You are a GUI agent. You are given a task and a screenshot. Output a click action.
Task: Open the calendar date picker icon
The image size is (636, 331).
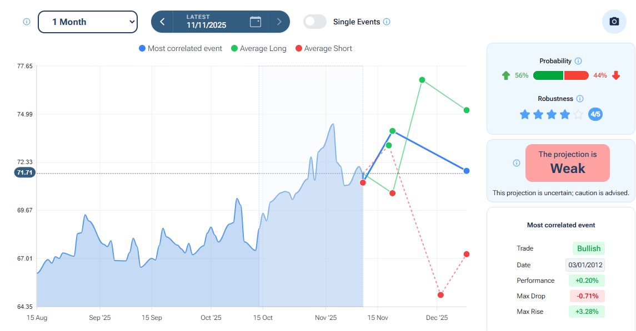click(x=256, y=22)
